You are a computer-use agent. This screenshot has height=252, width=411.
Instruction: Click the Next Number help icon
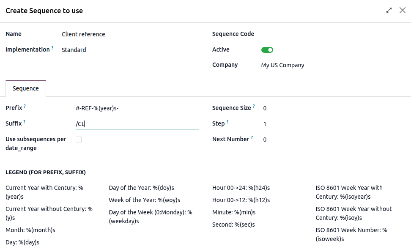[x=252, y=136]
